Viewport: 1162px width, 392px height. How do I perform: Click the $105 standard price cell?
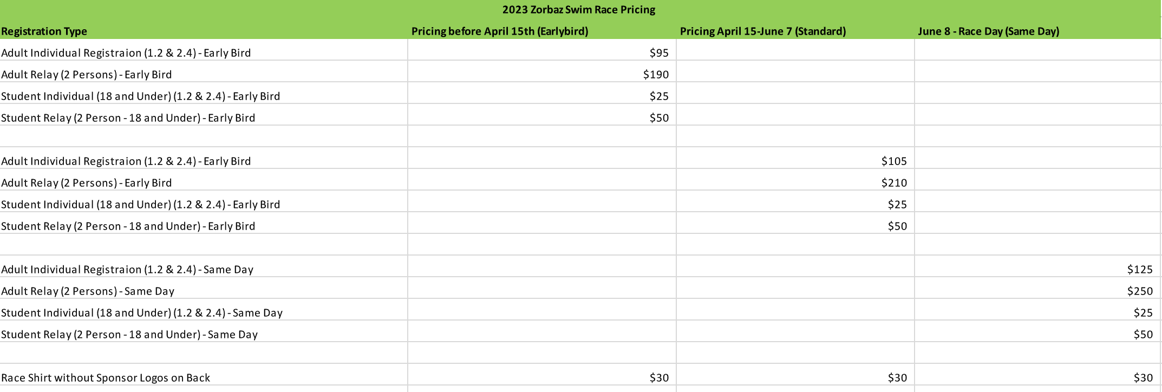coord(893,161)
